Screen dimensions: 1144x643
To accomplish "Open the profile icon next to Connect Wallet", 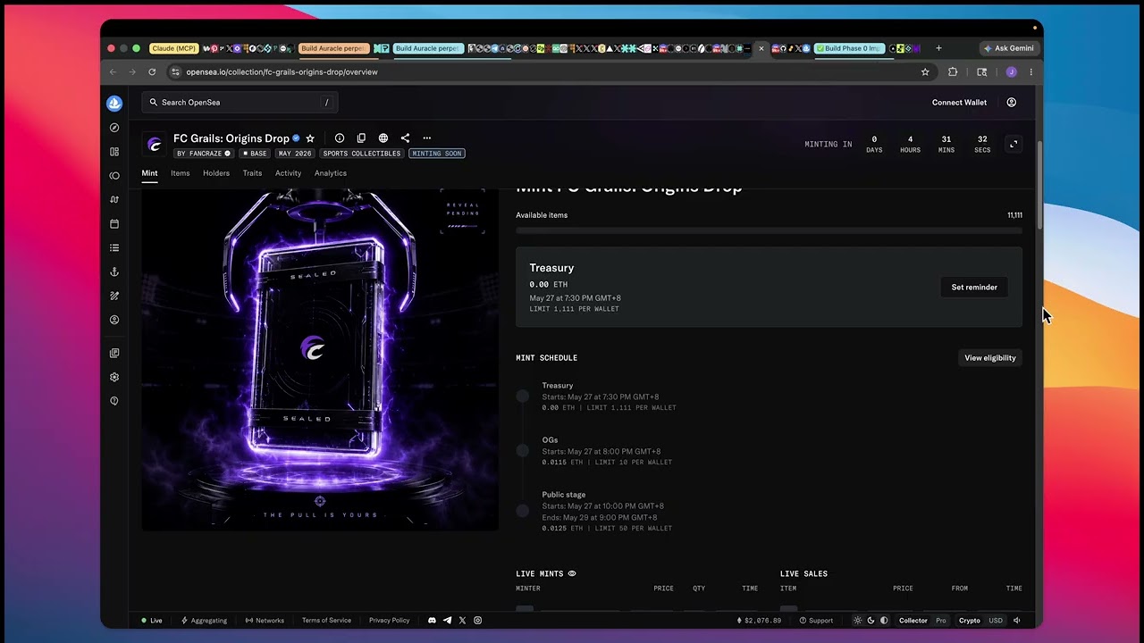I will pyautogui.click(x=1012, y=103).
